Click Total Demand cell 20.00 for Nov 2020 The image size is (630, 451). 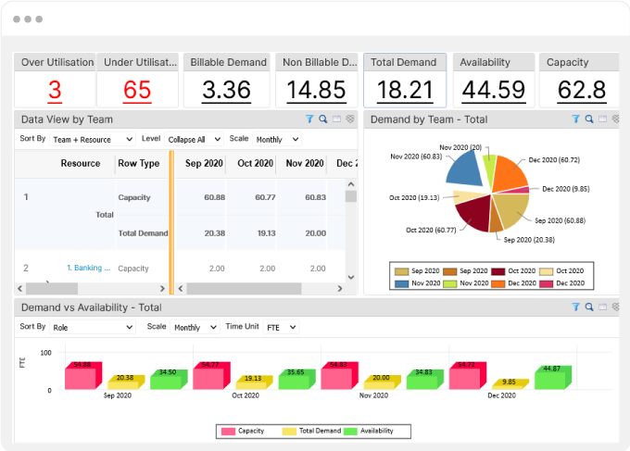point(315,233)
